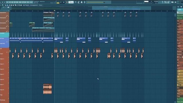Open the ADD menu
This screenshot has width=183, height=103.
point(12,2)
